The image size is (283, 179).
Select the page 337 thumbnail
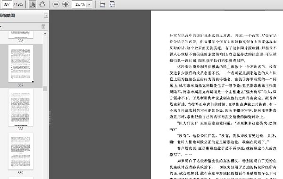click(x=21, y=63)
